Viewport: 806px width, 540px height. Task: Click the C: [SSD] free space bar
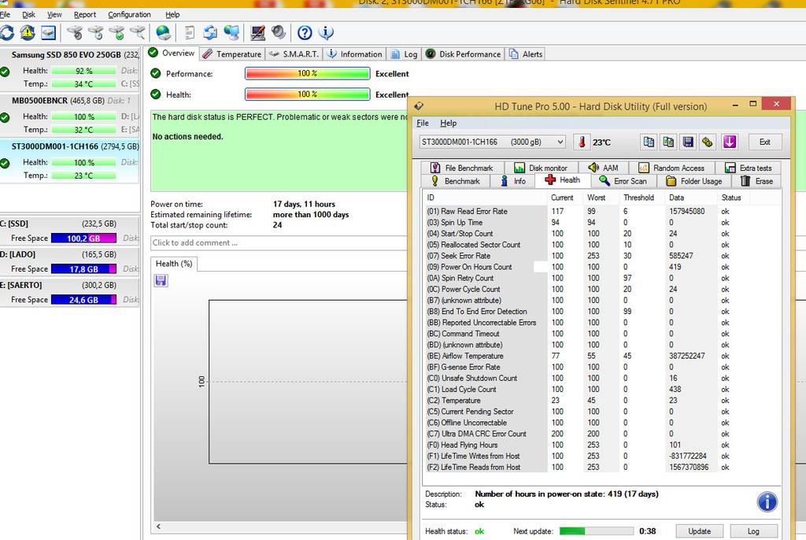pyautogui.click(x=83, y=238)
